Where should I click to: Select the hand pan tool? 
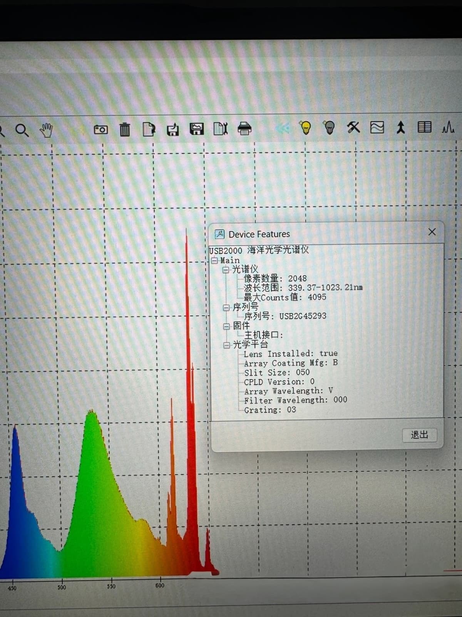(x=47, y=130)
